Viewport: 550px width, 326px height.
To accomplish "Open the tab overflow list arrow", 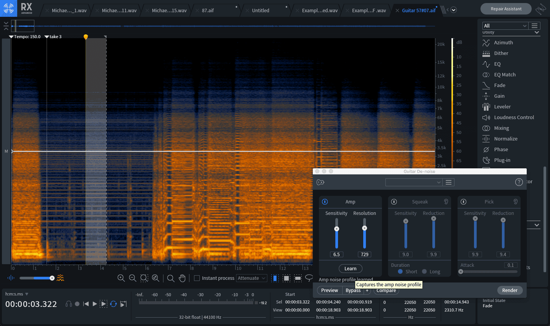I will click(x=454, y=10).
